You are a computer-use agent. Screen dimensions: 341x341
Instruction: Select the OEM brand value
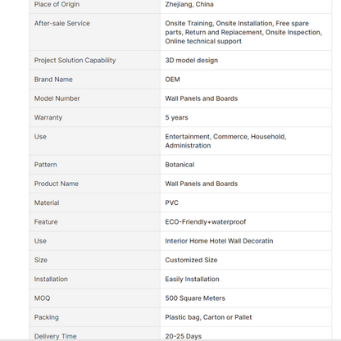(172, 80)
